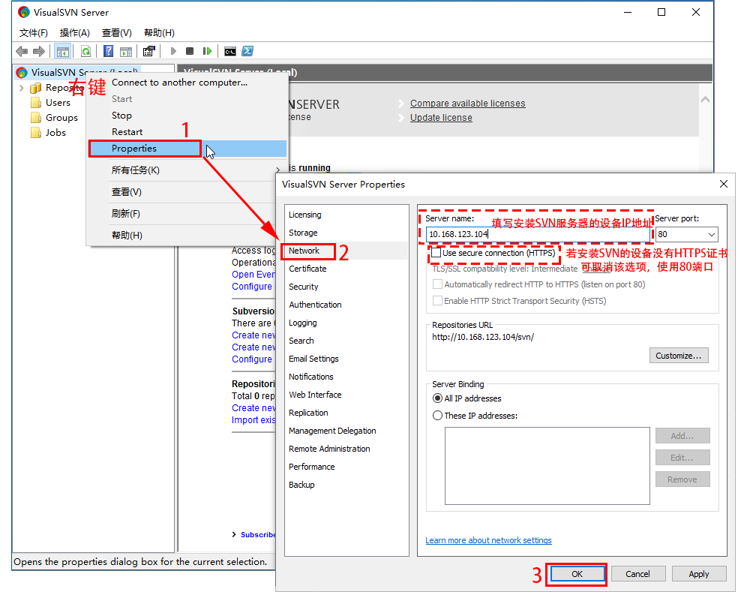Select Logging in properties list
Image resolution: width=747 pixels, height=592 pixels.
tap(346, 323)
